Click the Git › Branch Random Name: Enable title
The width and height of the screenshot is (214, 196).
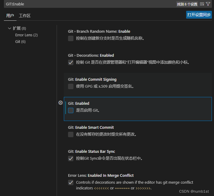[x=99, y=32]
